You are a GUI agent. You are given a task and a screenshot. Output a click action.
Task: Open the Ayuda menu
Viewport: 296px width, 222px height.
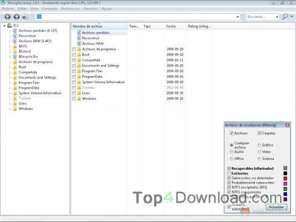(x=107, y=9)
